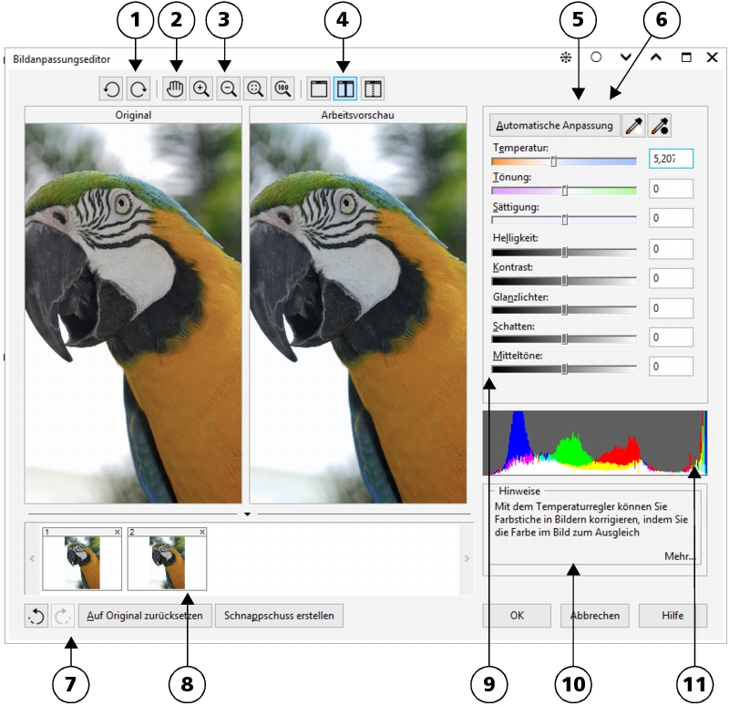Pick the white point eyedropper

(633, 125)
